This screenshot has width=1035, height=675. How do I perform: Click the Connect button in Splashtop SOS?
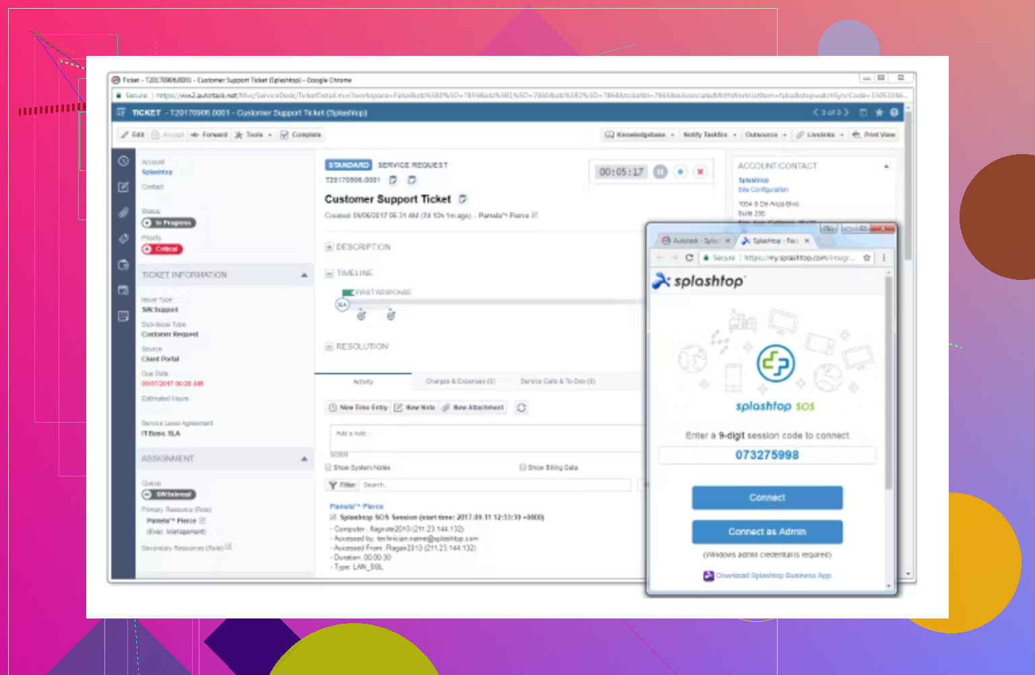[x=767, y=497]
